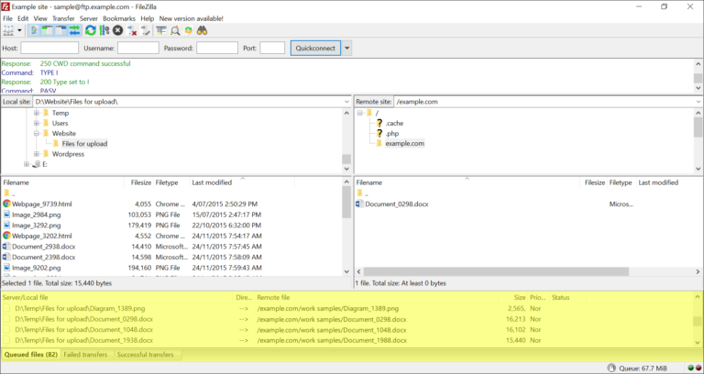The height and width of the screenshot is (374, 704).
Task: Click the queue size icon in status bar
Action: (x=612, y=368)
